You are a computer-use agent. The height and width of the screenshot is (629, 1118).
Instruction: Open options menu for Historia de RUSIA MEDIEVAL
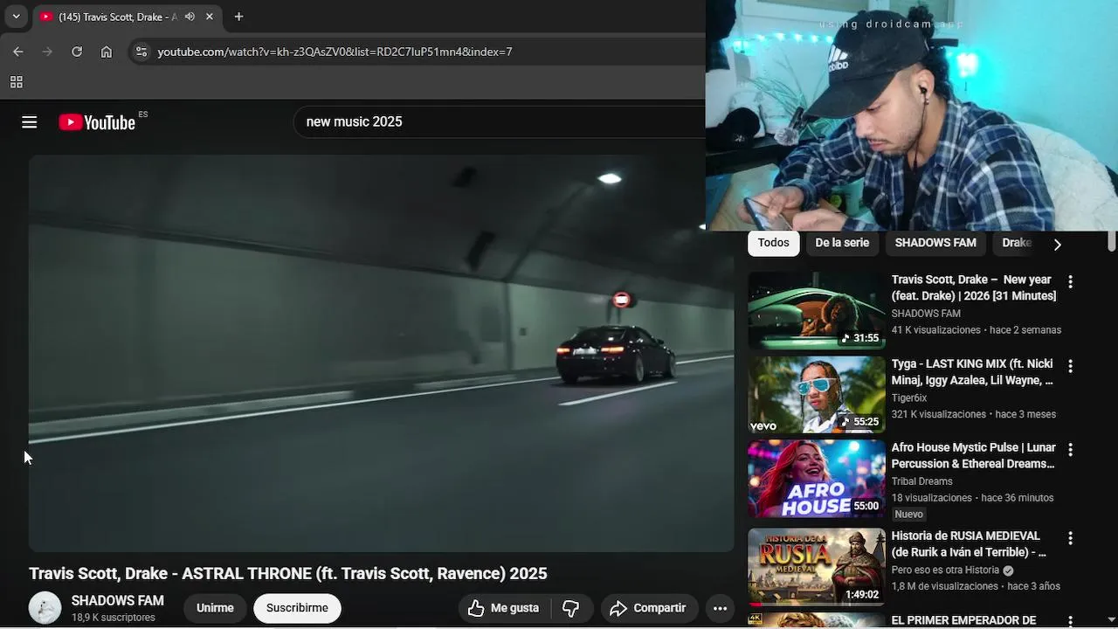pyautogui.click(x=1070, y=539)
